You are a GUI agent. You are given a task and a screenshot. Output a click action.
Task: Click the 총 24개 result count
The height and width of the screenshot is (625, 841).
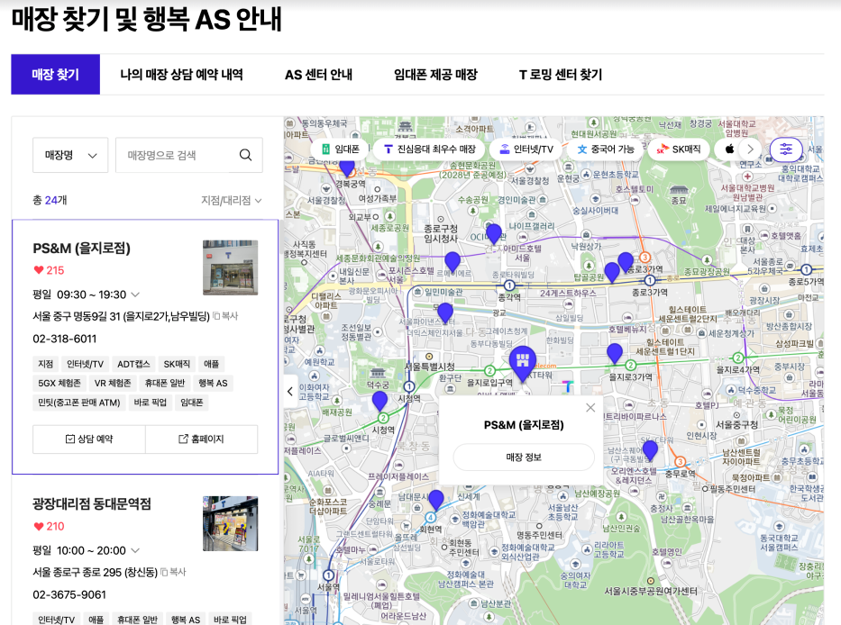pyautogui.click(x=50, y=200)
